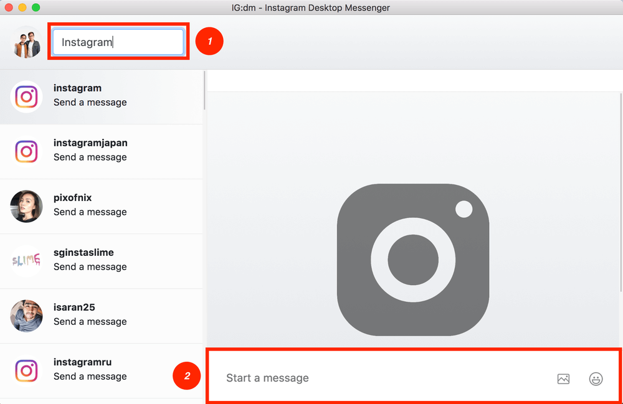Open the emoji picker smiley icon
Viewport: 623px width, 404px height.
click(596, 378)
